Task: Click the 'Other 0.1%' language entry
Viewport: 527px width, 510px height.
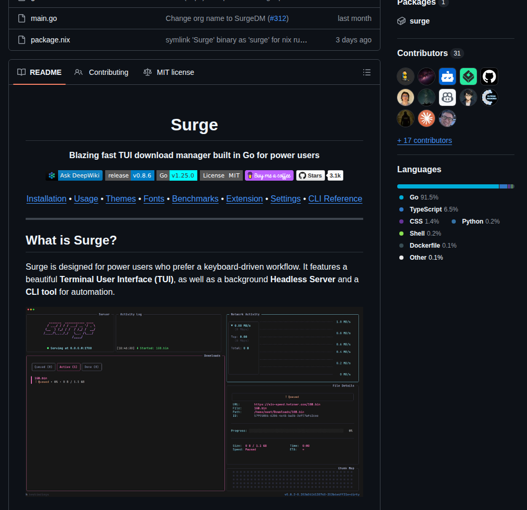Action: point(421,258)
